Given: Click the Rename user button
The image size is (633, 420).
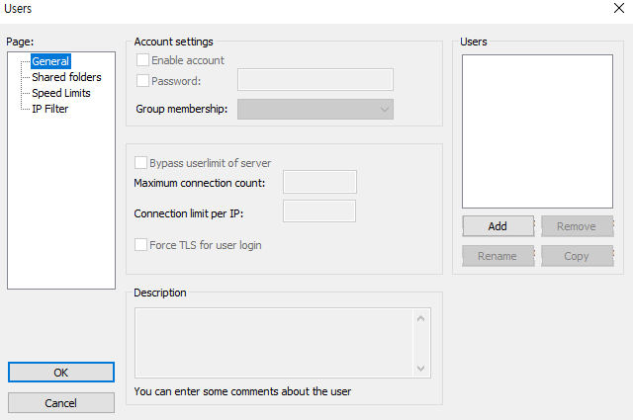Looking at the screenshot, I should coord(497,256).
